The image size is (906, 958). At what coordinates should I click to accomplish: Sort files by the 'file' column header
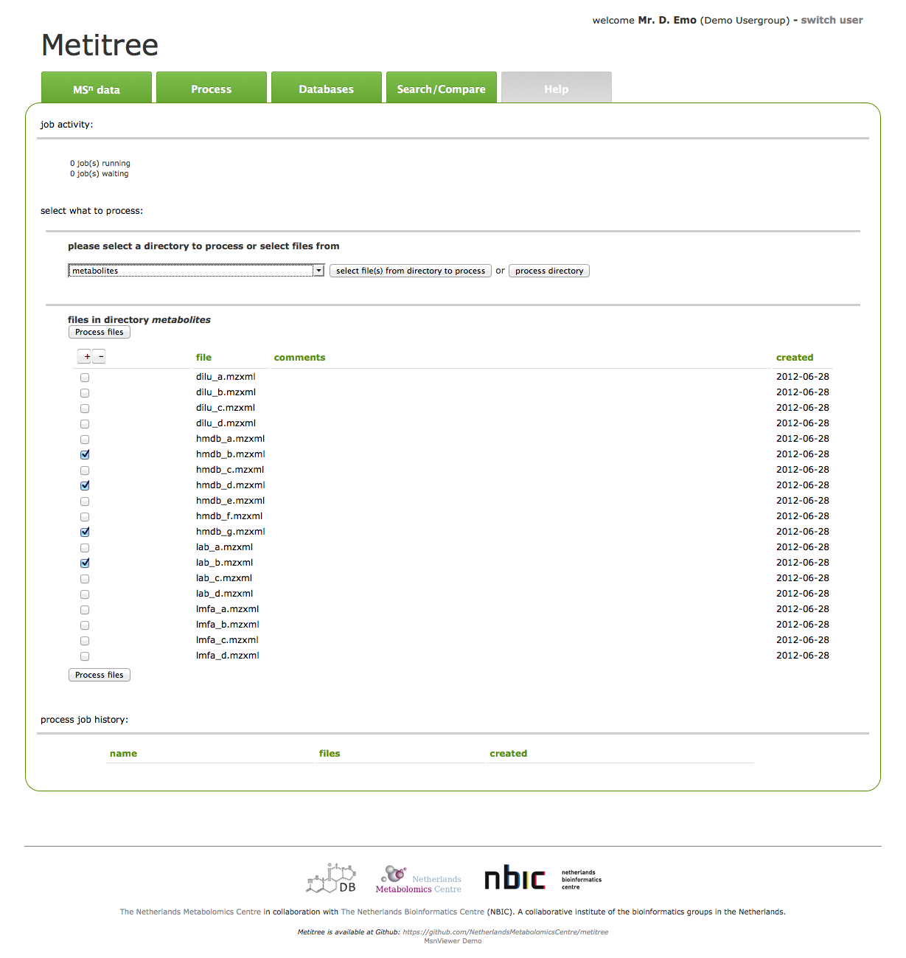point(203,358)
